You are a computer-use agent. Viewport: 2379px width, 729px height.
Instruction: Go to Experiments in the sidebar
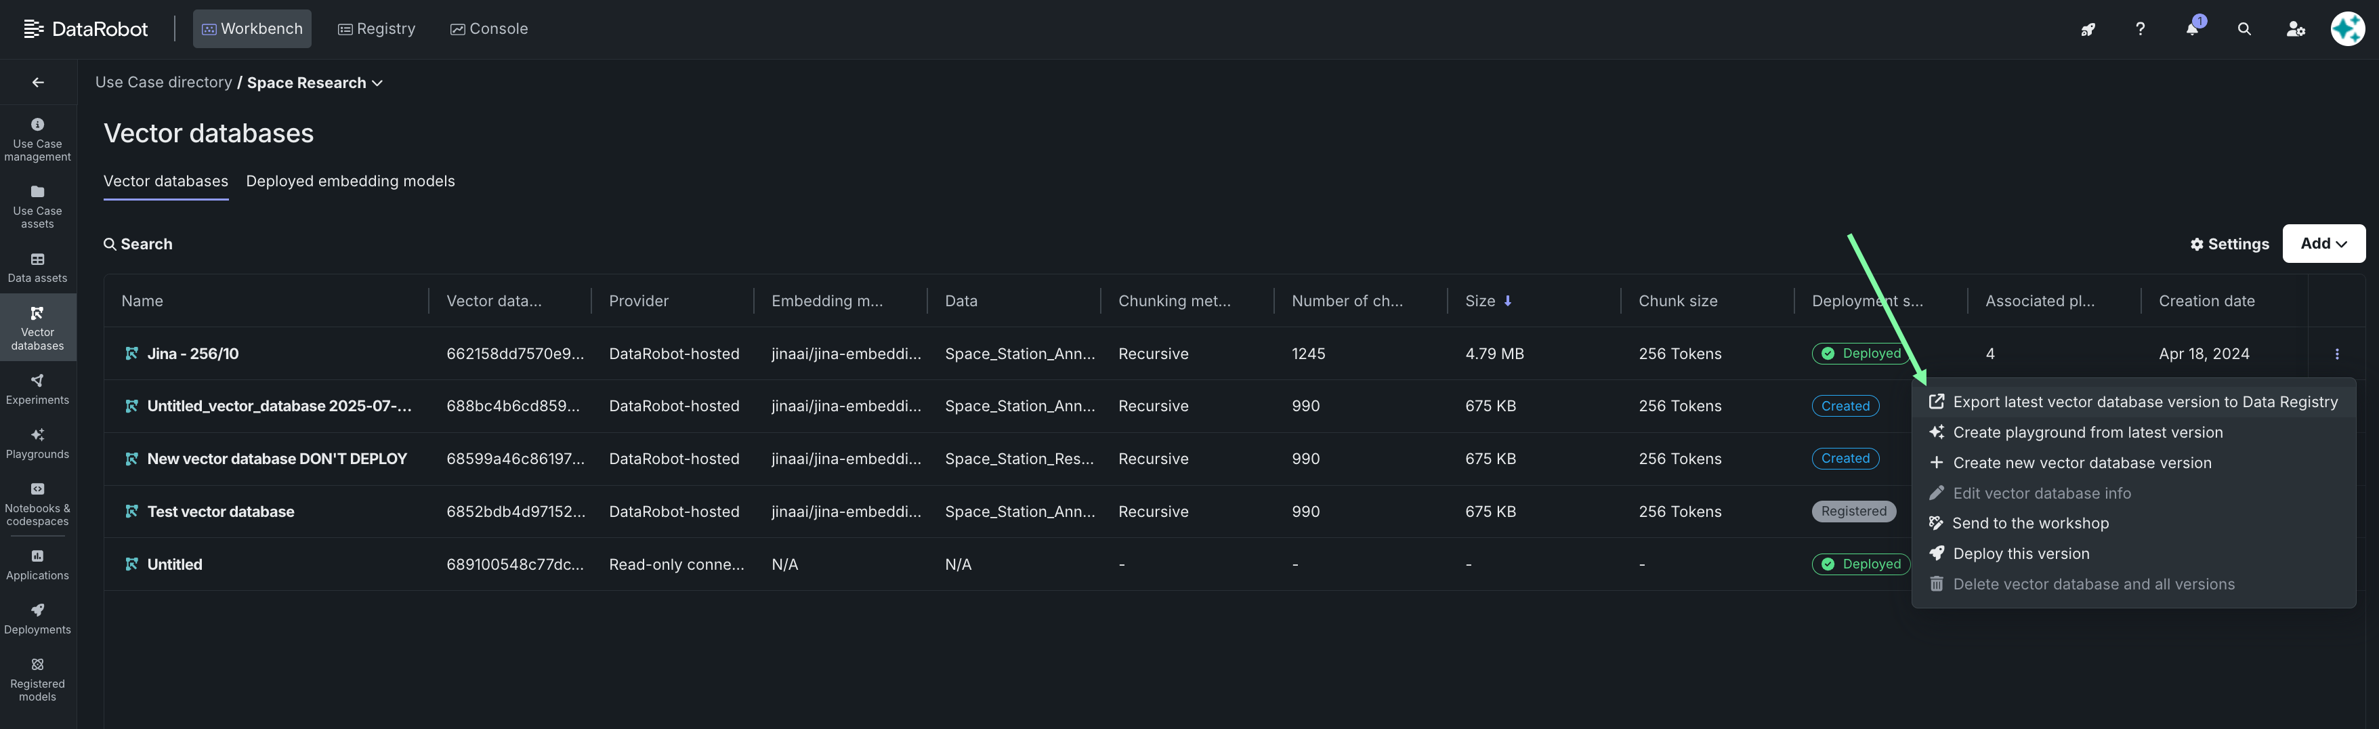point(37,389)
